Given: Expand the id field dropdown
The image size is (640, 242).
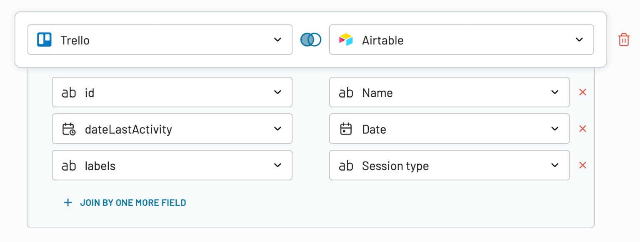Looking at the screenshot, I should (278, 92).
